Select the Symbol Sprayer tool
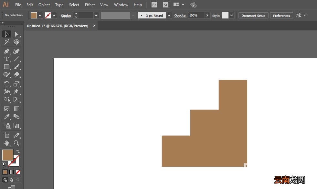The width and height of the screenshot is (317, 189). tap(7, 126)
